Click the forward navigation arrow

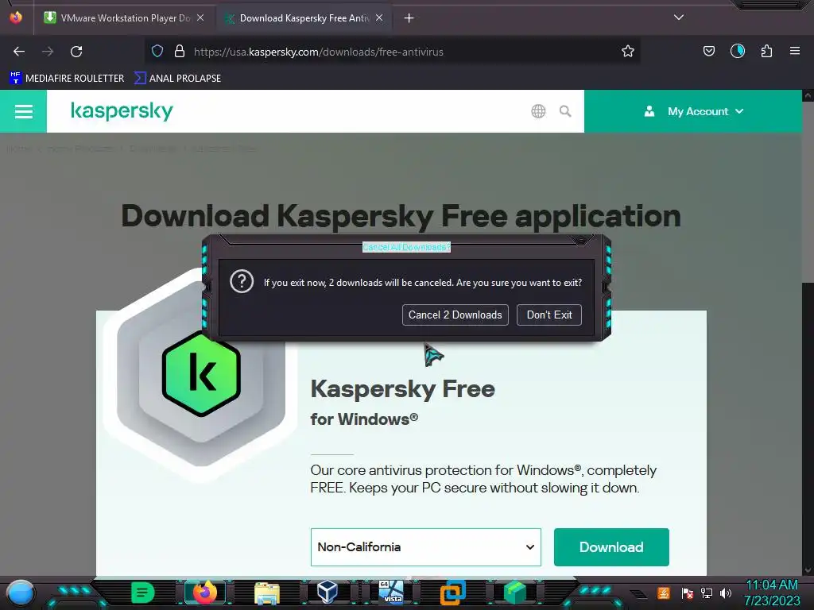coord(48,52)
